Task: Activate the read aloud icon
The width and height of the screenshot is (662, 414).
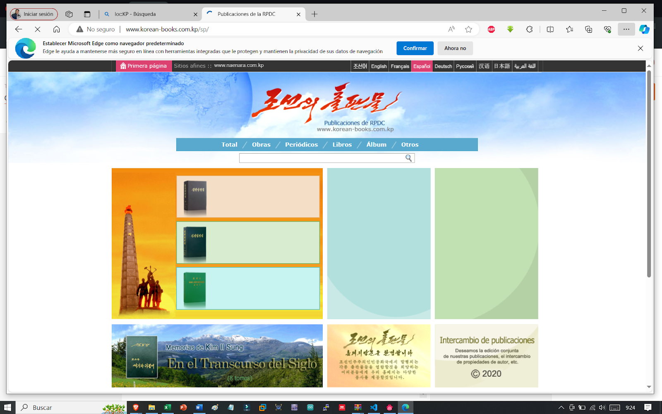Action: point(451,29)
